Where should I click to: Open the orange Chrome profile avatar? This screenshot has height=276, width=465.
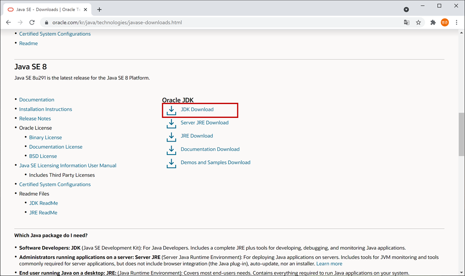point(444,22)
